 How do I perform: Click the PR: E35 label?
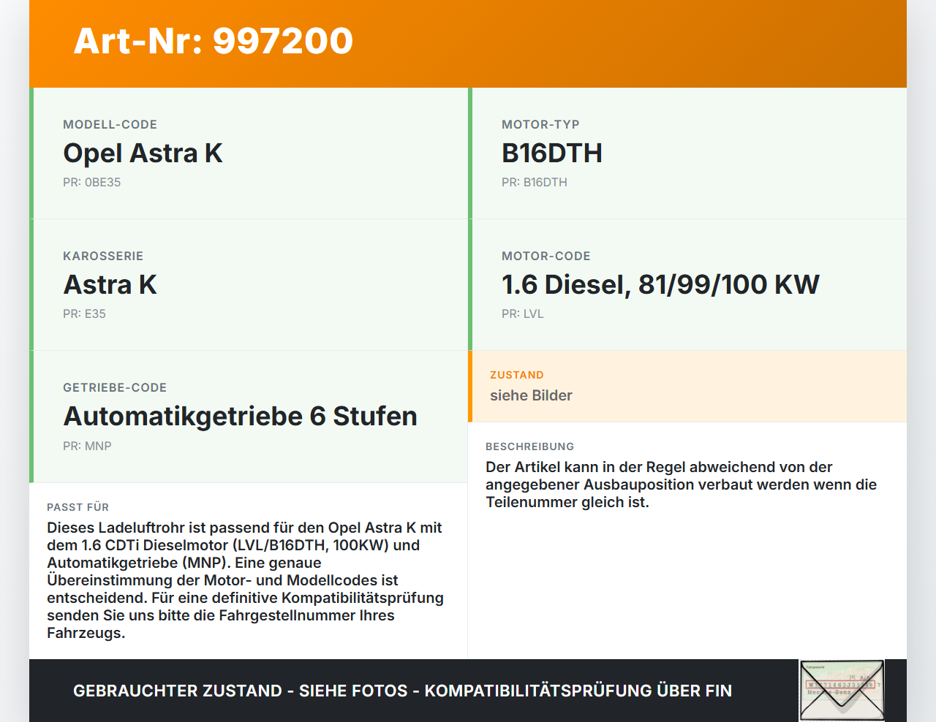[x=84, y=313]
